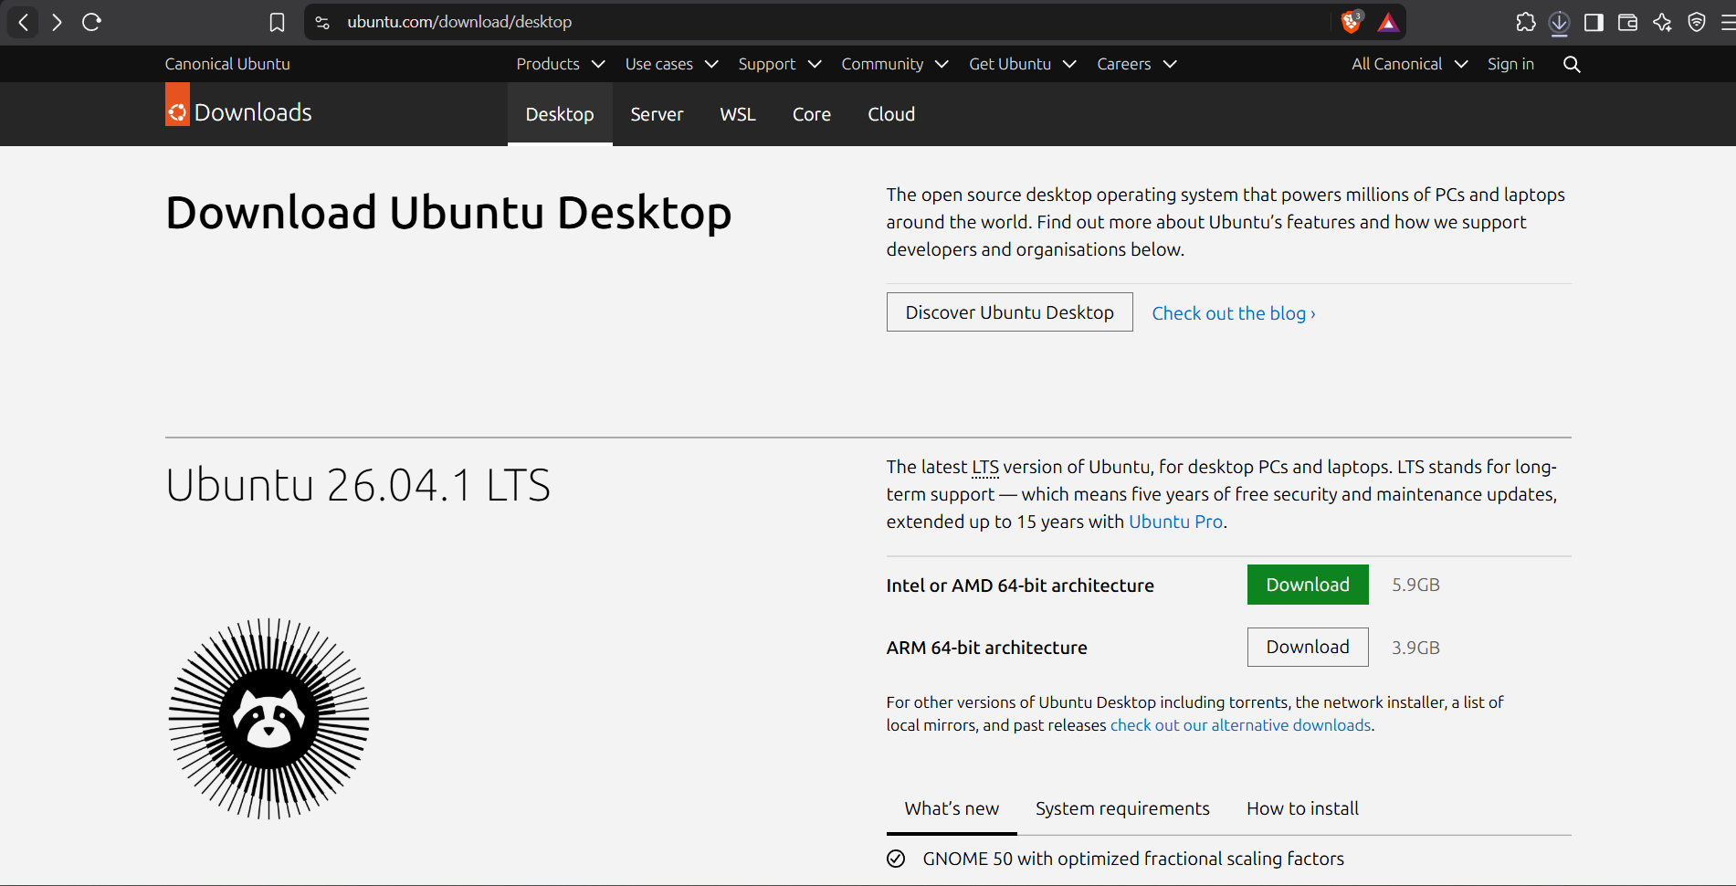The image size is (1736, 886).
Task: Click the Ubuntu logo beside Downloads
Action: 177,105
